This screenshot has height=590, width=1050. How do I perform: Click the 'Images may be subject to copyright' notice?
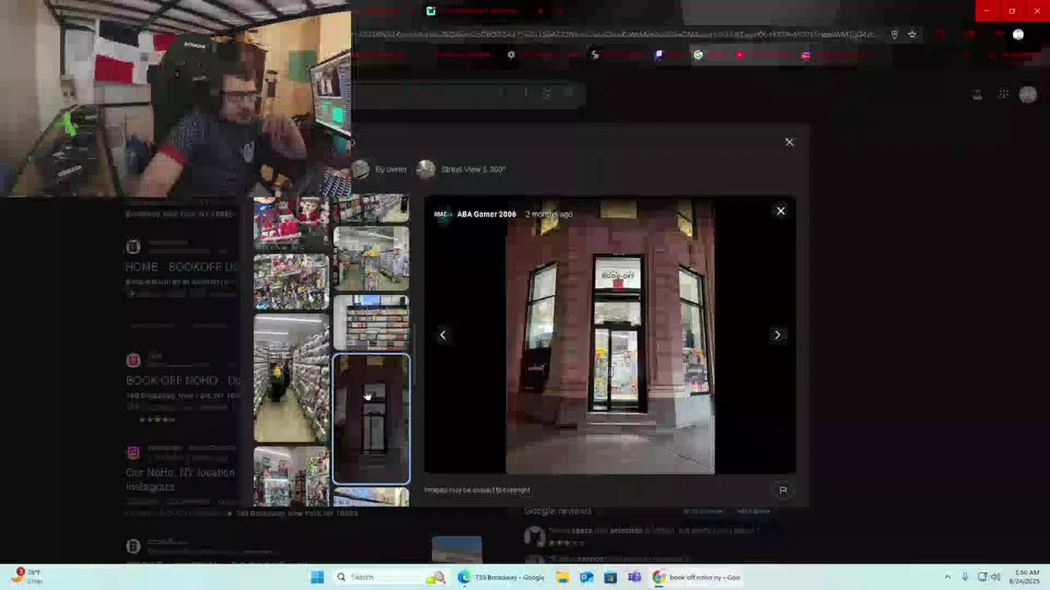tap(477, 490)
